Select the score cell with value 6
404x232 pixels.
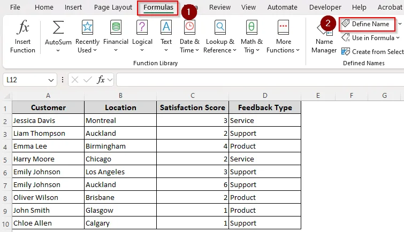[x=193, y=184]
